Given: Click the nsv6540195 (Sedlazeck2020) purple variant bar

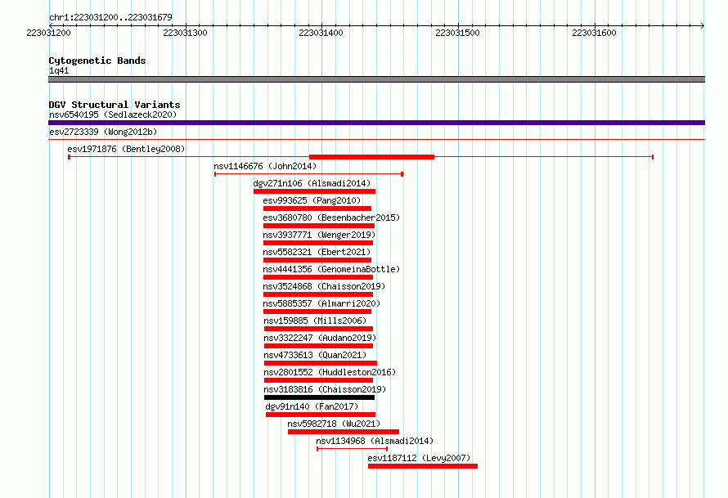Looking at the screenshot, I should [x=376, y=123].
